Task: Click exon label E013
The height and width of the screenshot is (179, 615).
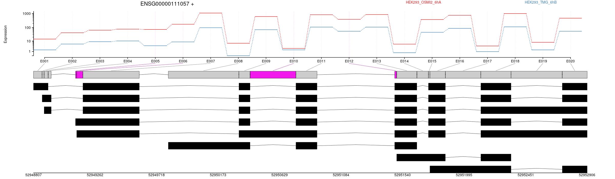Action: pyautogui.click(x=377, y=61)
